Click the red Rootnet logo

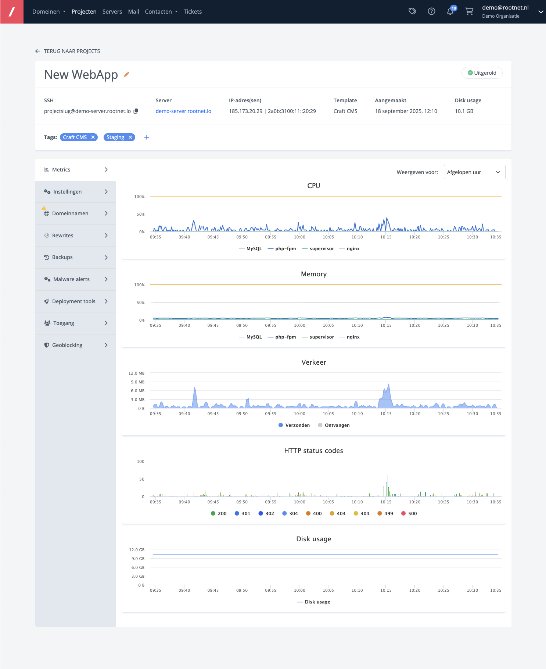(12, 12)
